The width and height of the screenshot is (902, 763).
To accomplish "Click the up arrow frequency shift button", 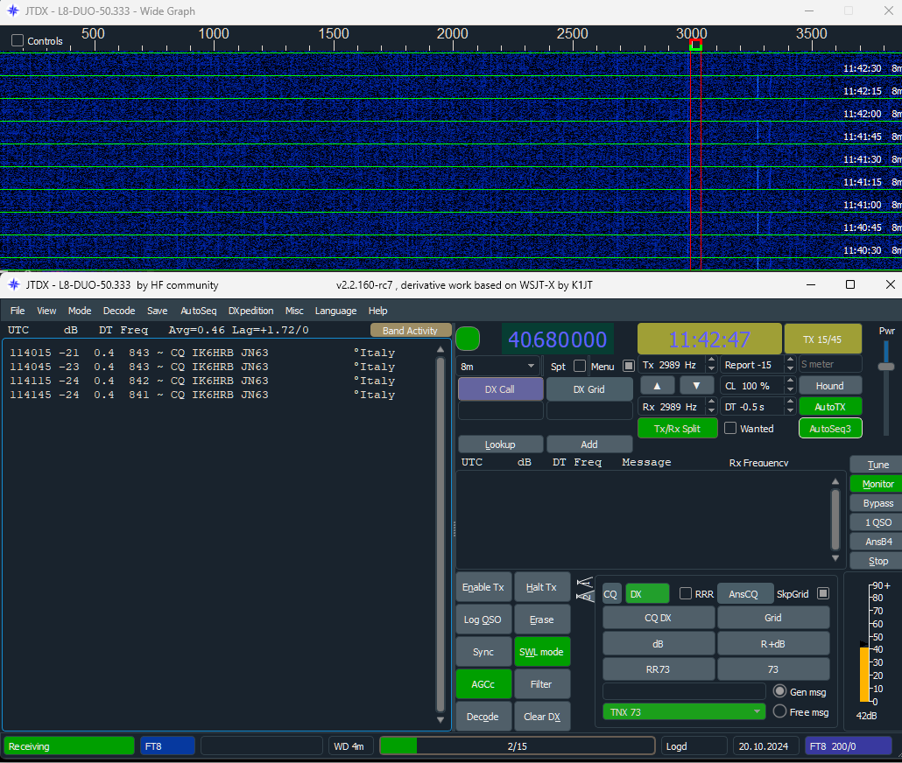I will click(657, 386).
